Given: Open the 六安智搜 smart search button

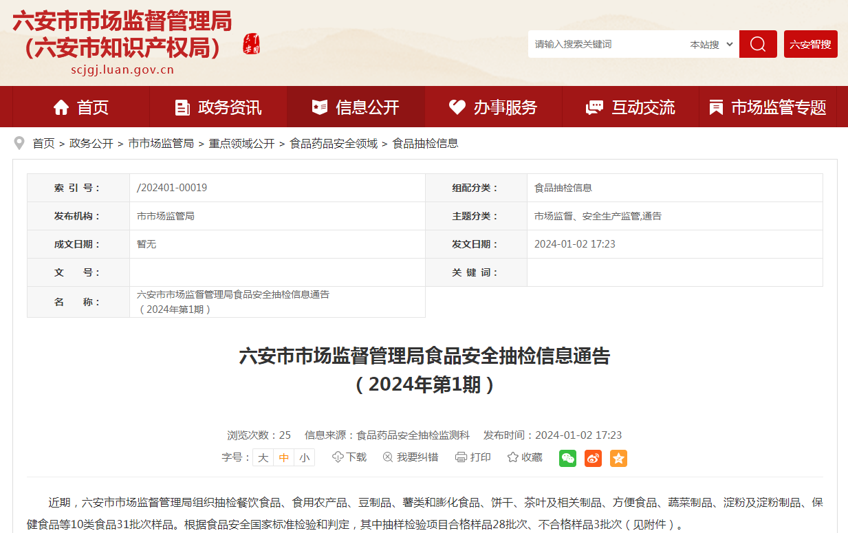Looking at the screenshot, I should point(811,44).
